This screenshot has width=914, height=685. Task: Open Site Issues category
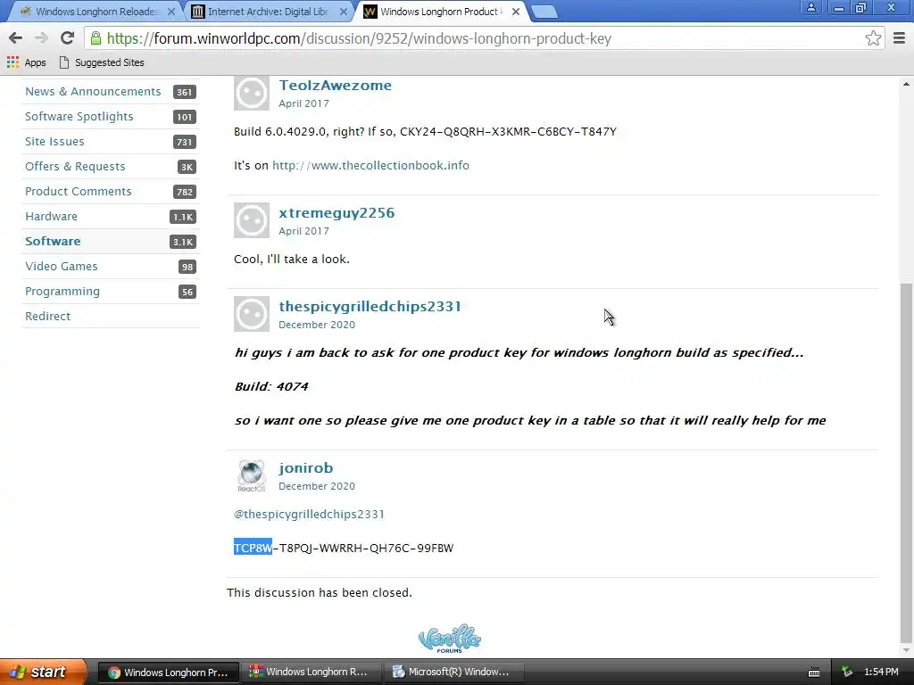click(54, 142)
